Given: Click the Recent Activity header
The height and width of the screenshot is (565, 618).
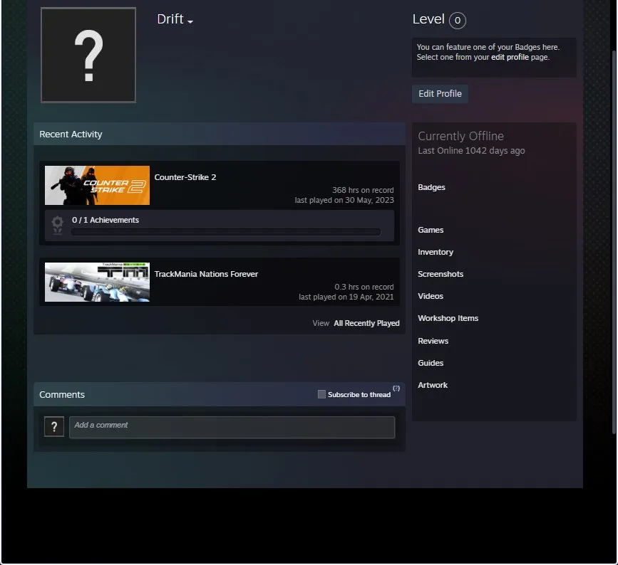Looking at the screenshot, I should pyautogui.click(x=220, y=134).
